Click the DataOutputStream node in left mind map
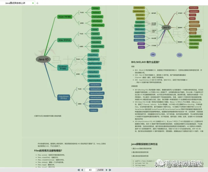 96,102
